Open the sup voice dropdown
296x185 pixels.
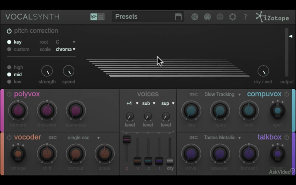pos(168,103)
